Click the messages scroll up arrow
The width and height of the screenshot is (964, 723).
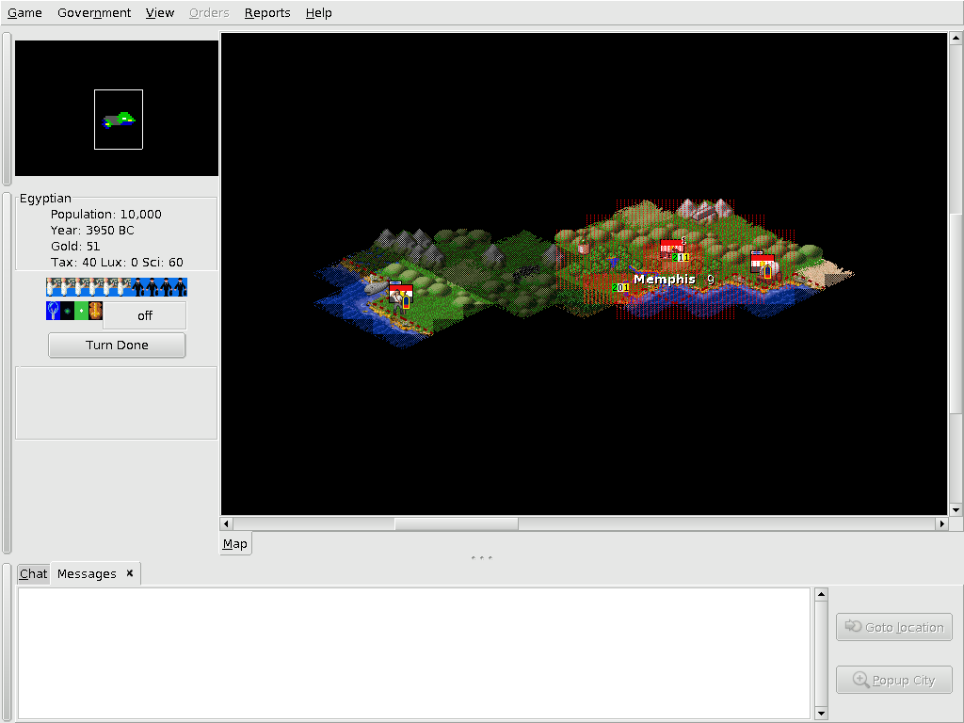(821, 595)
